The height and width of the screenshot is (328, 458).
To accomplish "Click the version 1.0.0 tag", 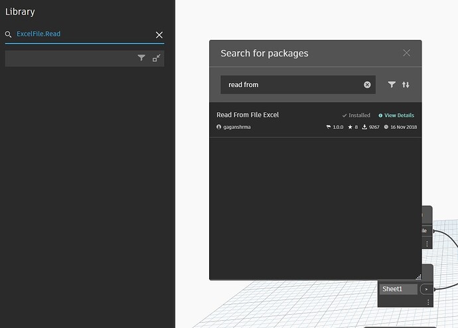I will (x=338, y=127).
